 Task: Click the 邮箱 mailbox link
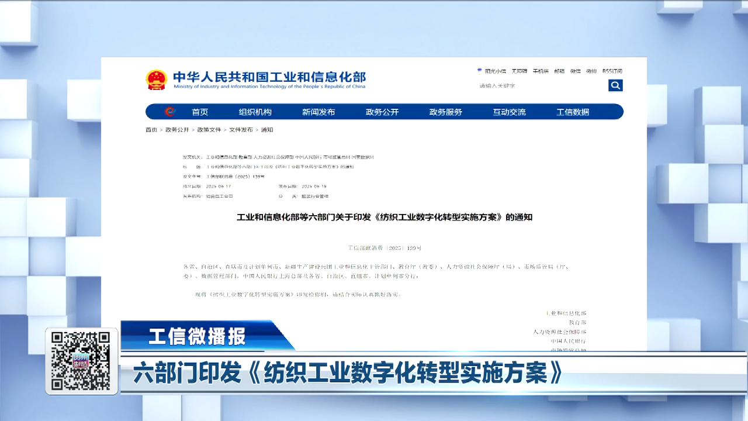[559, 71]
